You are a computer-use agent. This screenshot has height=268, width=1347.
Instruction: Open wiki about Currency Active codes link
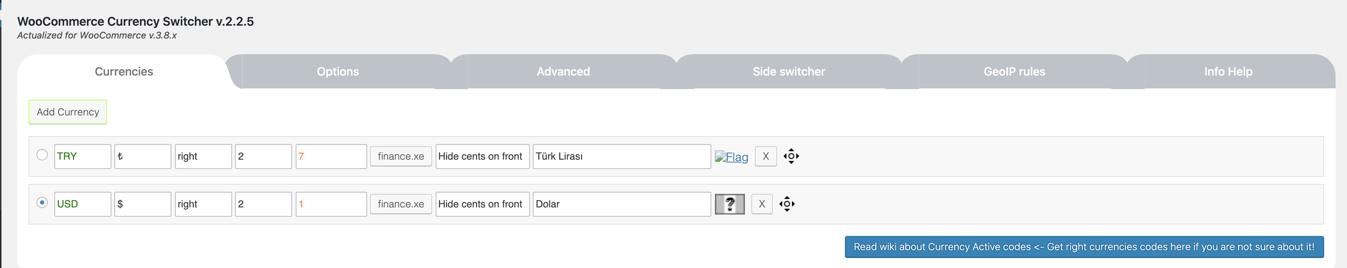1084,247
